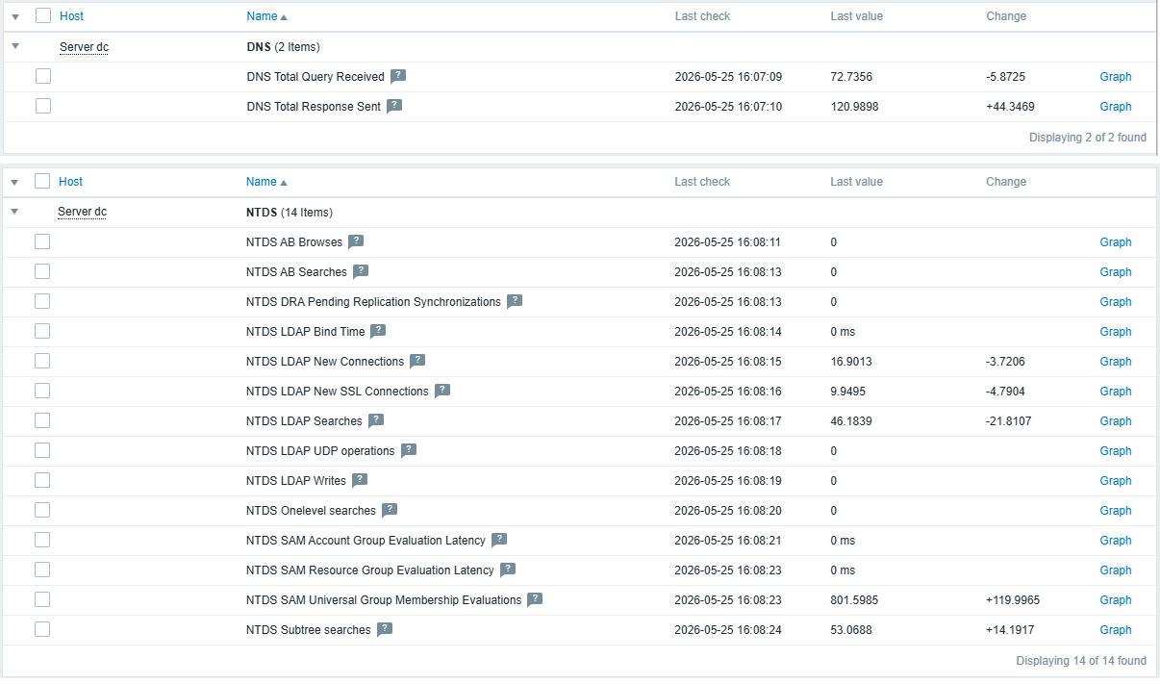Tick the checkbox for DNS Total Query Received
Screen dimensions: 1160x684
[x=43, y=76]
